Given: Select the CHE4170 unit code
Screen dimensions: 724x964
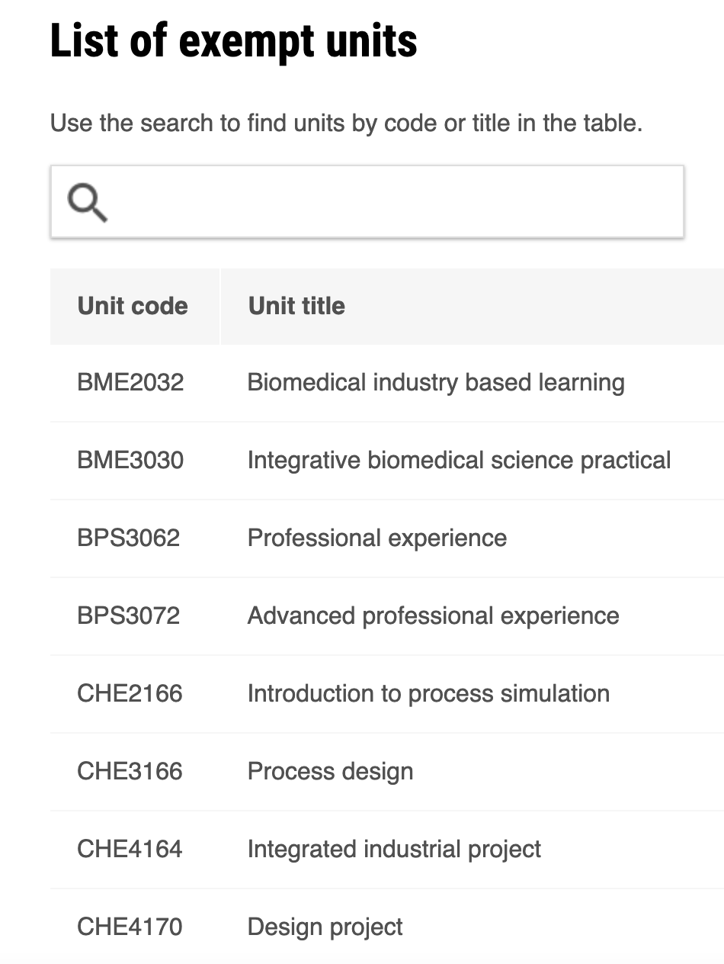Looking at the screenshot, I should [x=130, y=927].
